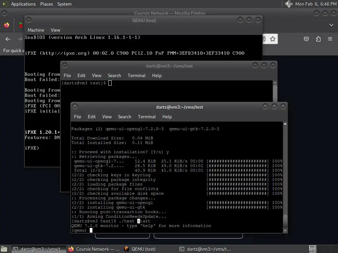338x253 pixels.
Task: Click scroll up arrow in front terminal
Action: (285, 124)
